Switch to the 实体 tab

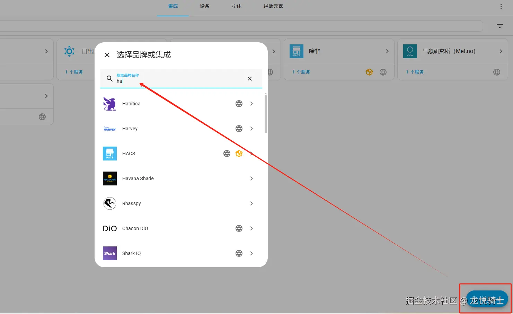tap(237, 6)
